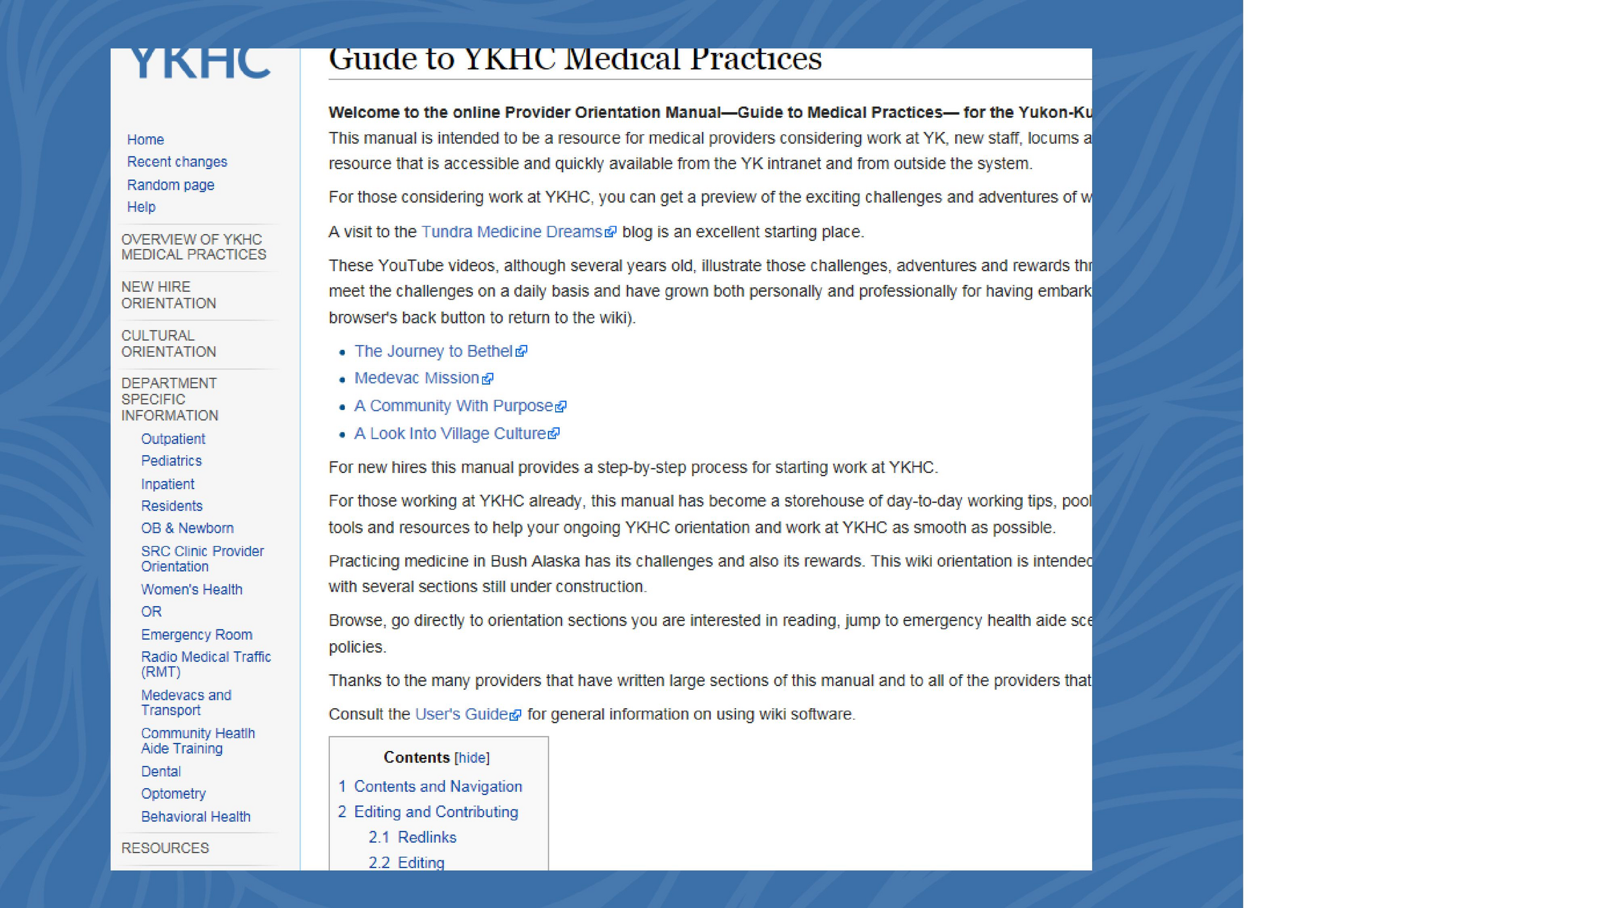1615x908 pixels.
Task: Expand Overview of YKHC Medical Practices heading
Action: [x=193, y=247]
